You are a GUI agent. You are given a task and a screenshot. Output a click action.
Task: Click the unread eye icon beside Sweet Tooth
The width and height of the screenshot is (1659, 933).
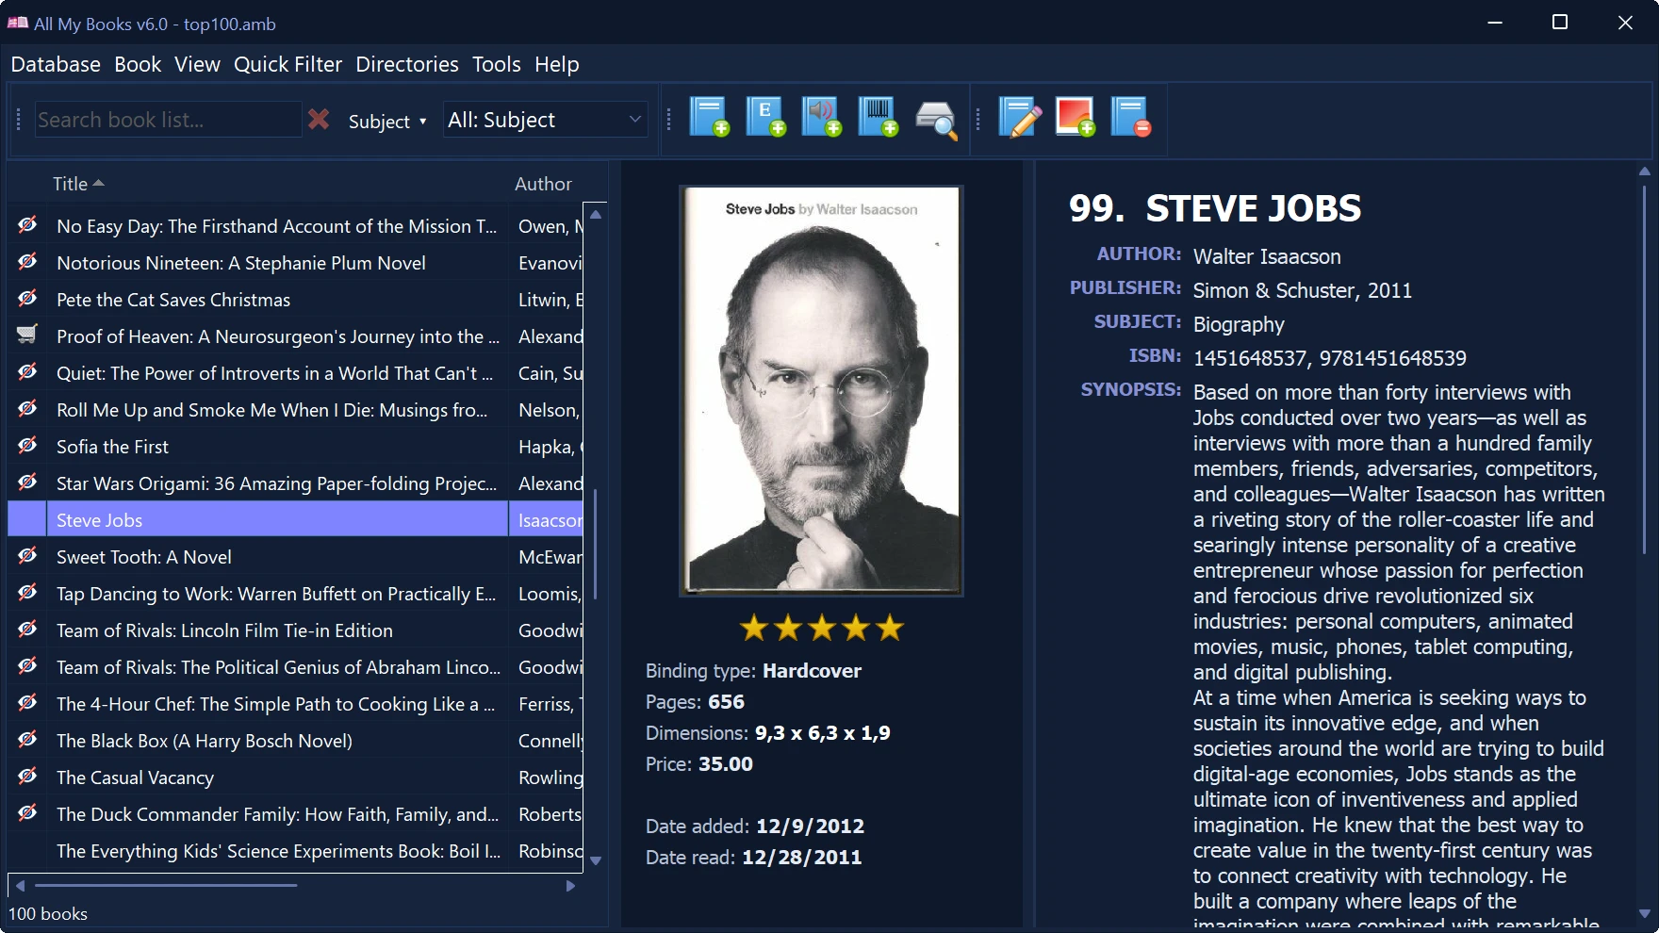point(27,555)
